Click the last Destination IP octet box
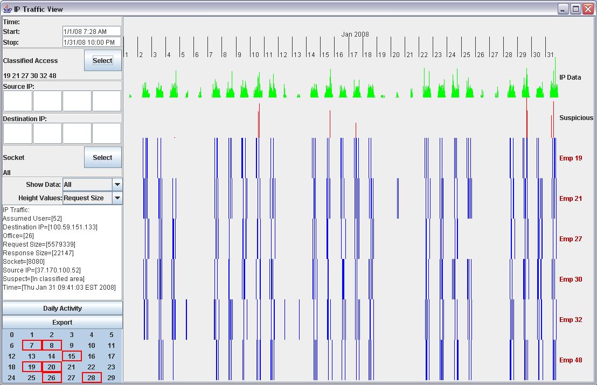This screenshot has height=385, width=597. [107, 133]
